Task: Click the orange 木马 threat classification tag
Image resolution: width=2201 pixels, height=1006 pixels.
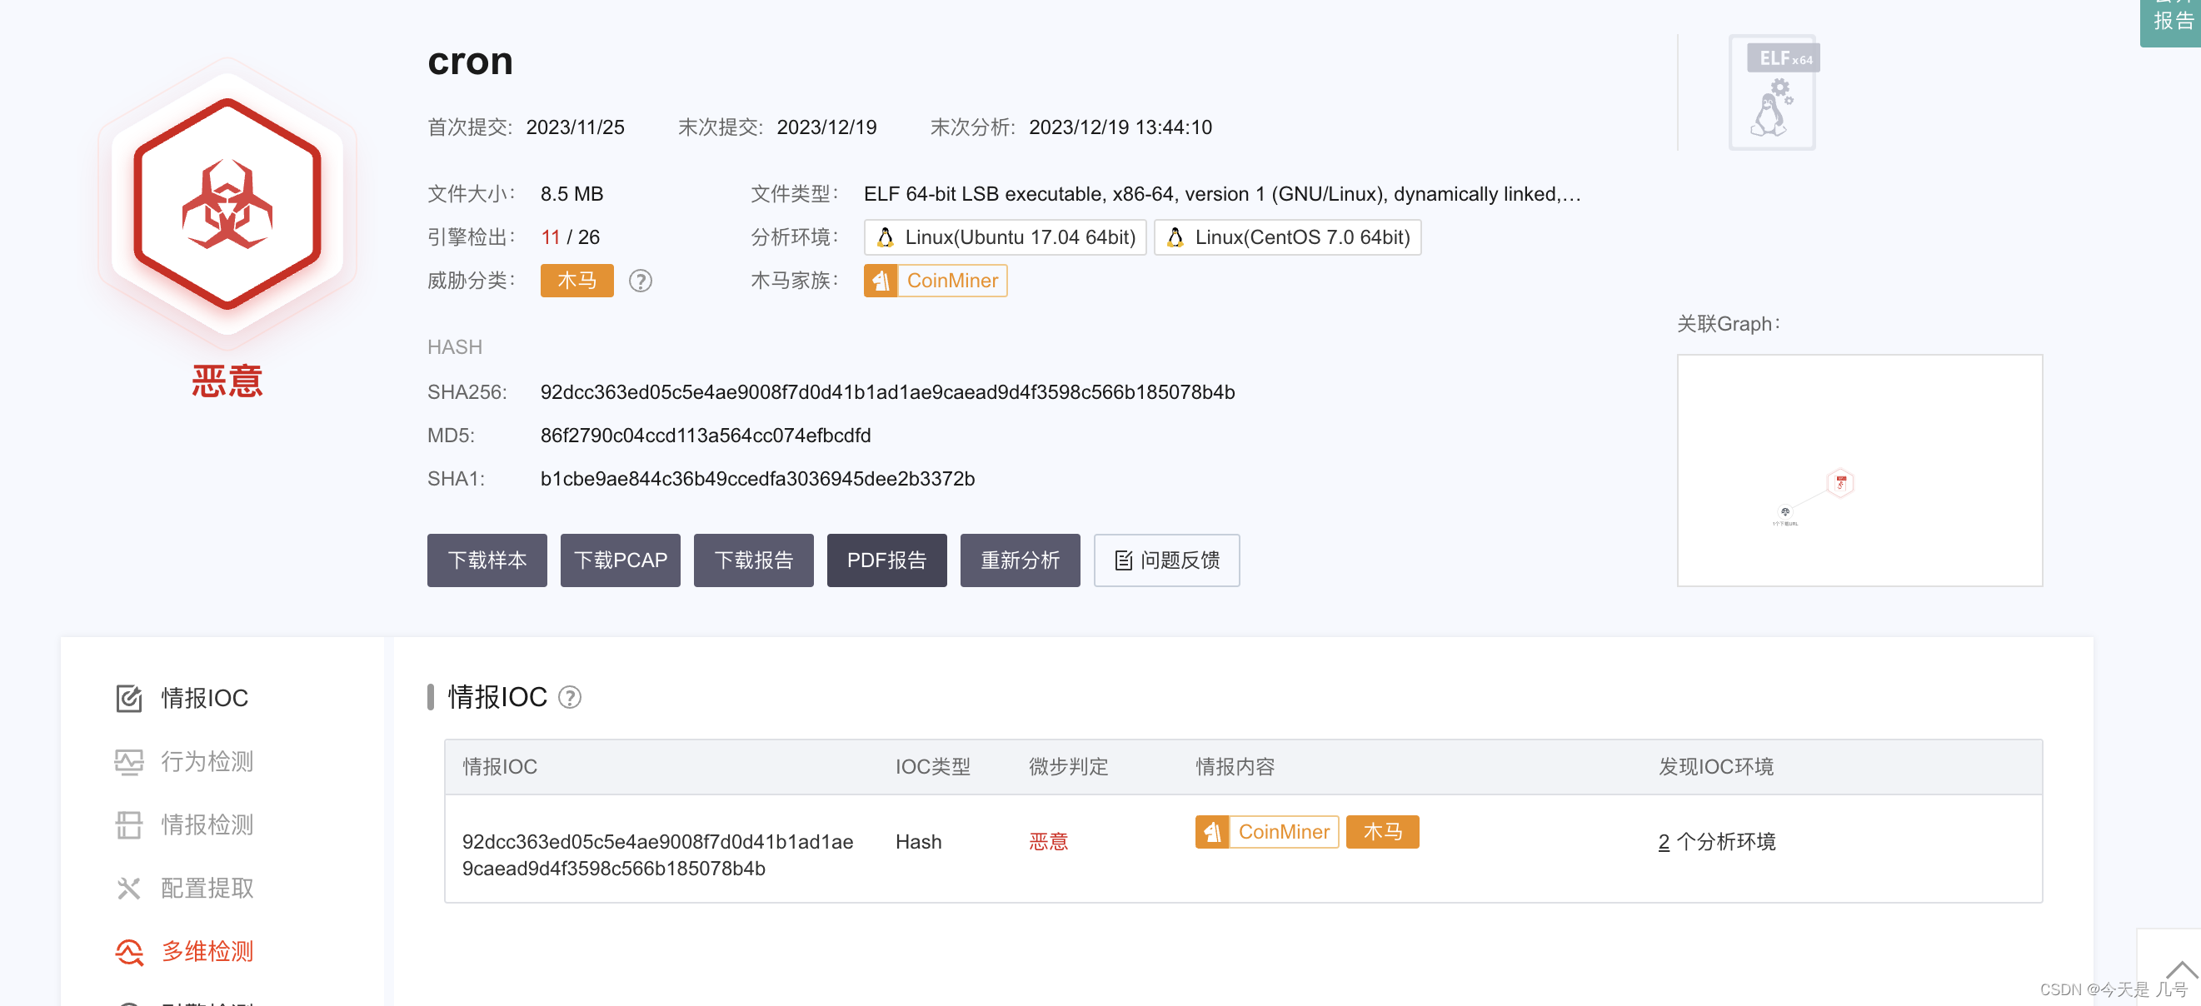Action: [576, 281]
